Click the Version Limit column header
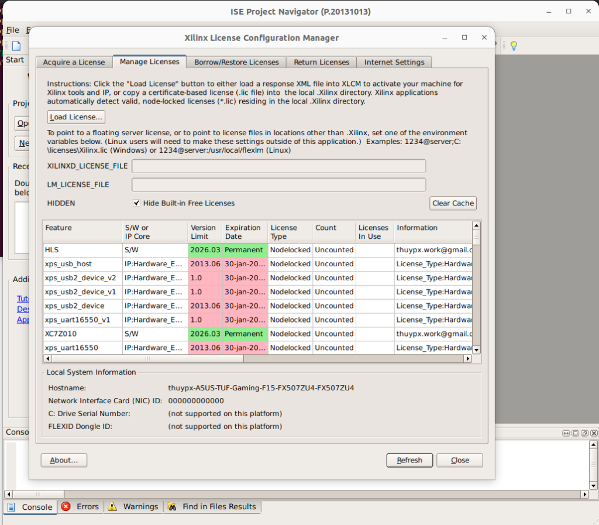Screen dimensions: 599x525 (205, 232)
